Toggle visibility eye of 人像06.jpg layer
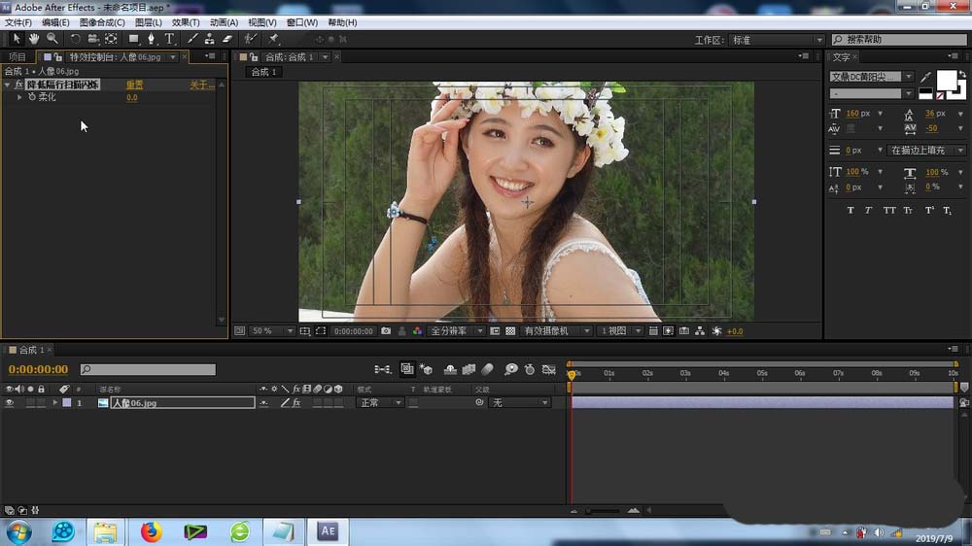 point(10,402)
